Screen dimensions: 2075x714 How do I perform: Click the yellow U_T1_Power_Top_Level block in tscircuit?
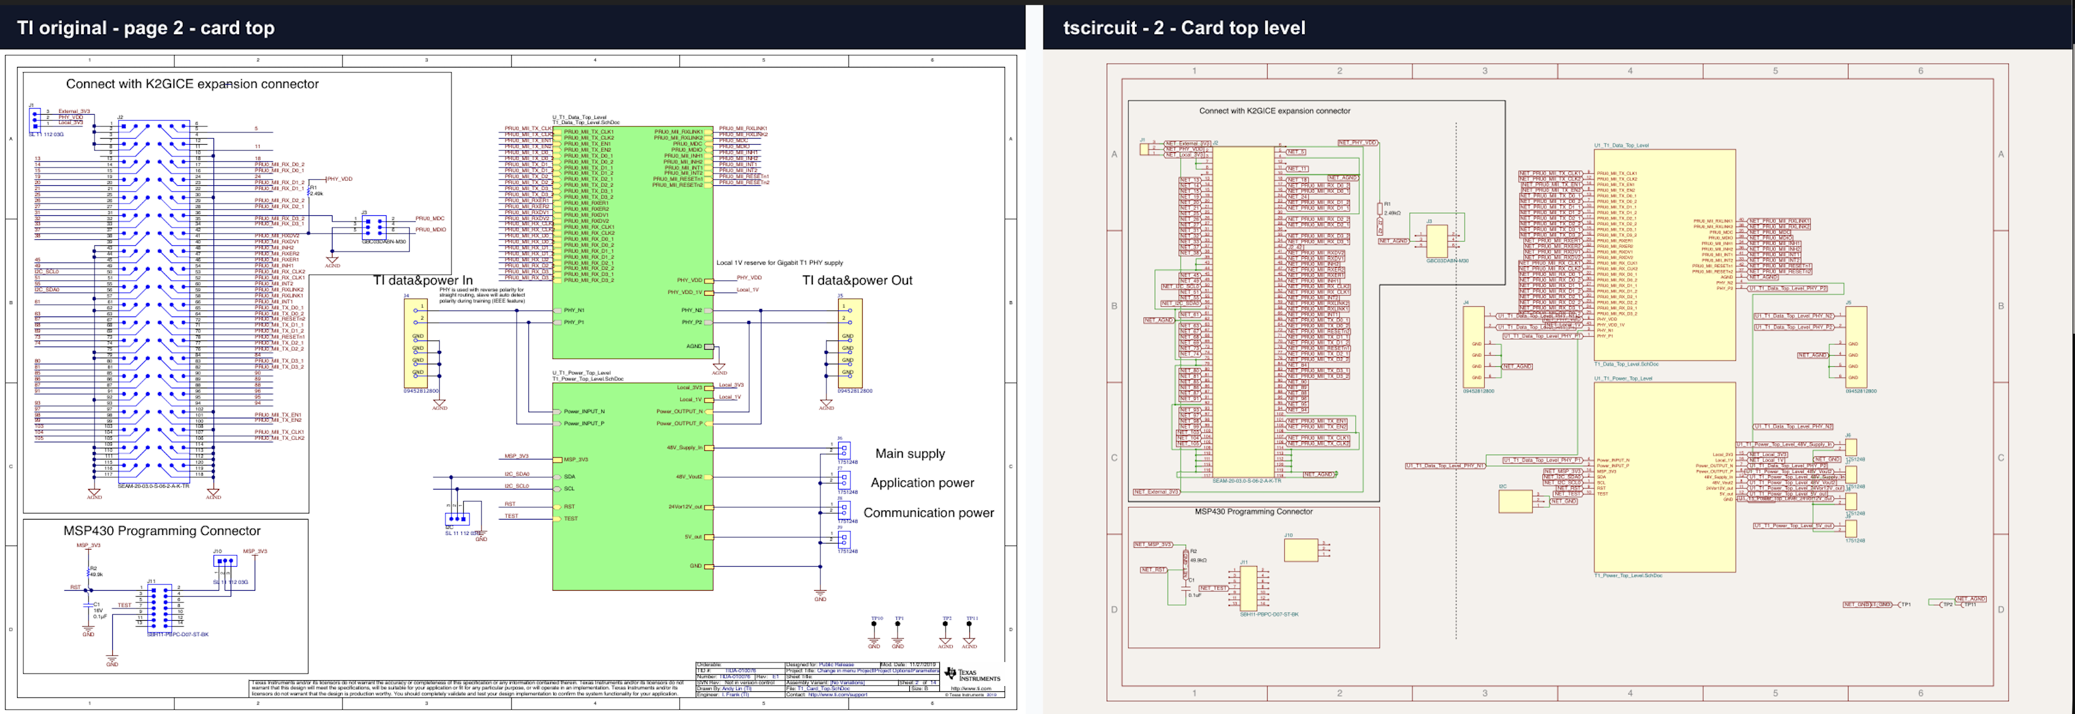click(x=1664, y=477)
